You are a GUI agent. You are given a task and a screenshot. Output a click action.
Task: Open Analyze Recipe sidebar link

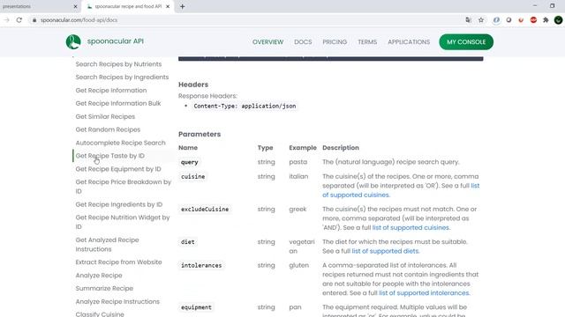pyautogui.click(x=99, y=276)
